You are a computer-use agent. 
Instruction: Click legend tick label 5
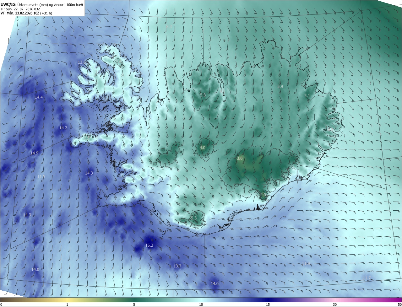(x=134, y=304)
